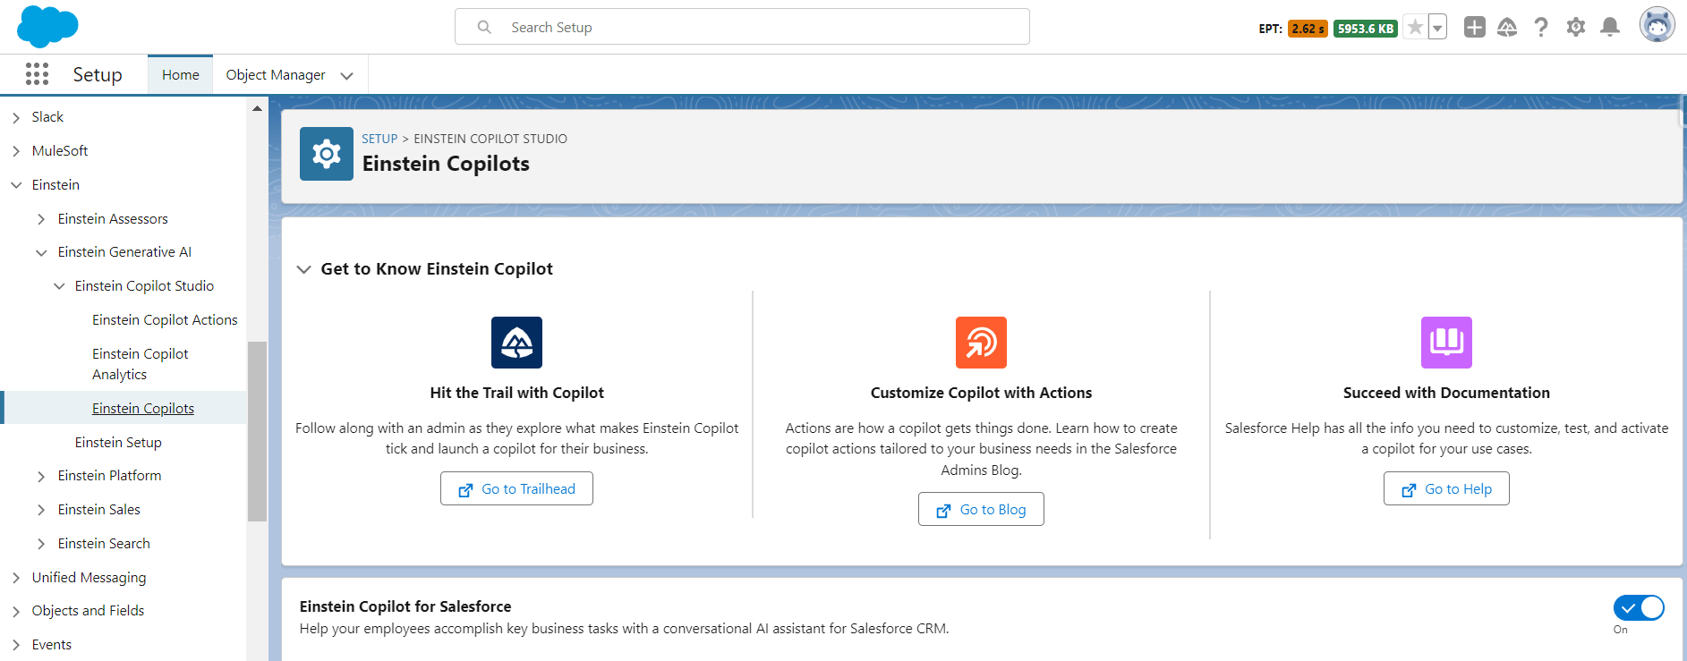The image size is (1687, 661).
Task: Open the favorites list dropdown arrow
Action: tap(1437, 28)
